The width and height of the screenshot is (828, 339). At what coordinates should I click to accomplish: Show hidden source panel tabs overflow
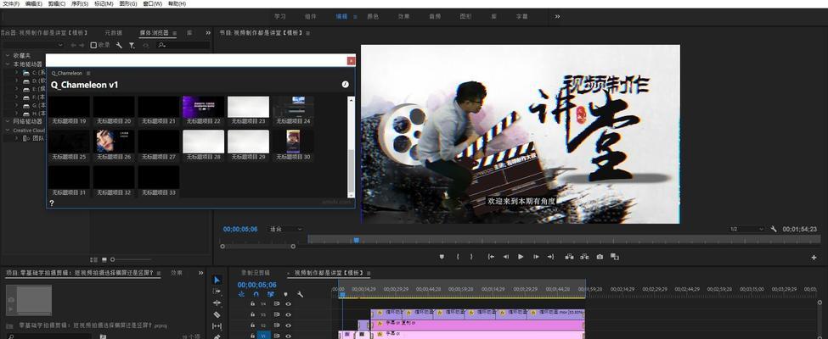(208, 33)
